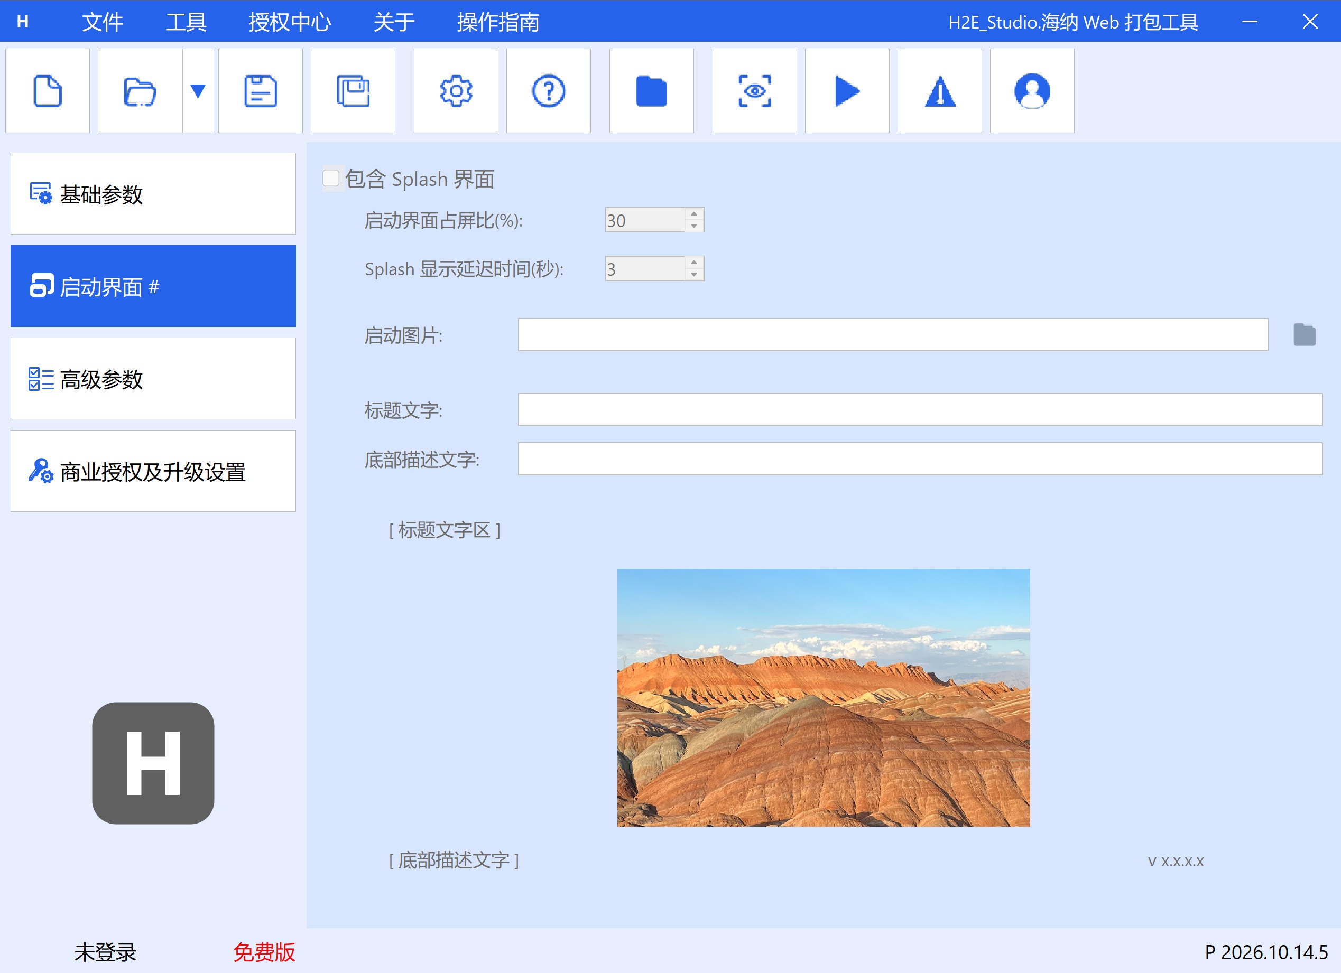Switch to 高级参数 section
The height and width of the screenshot is (973, 1341).
point(153,379)
